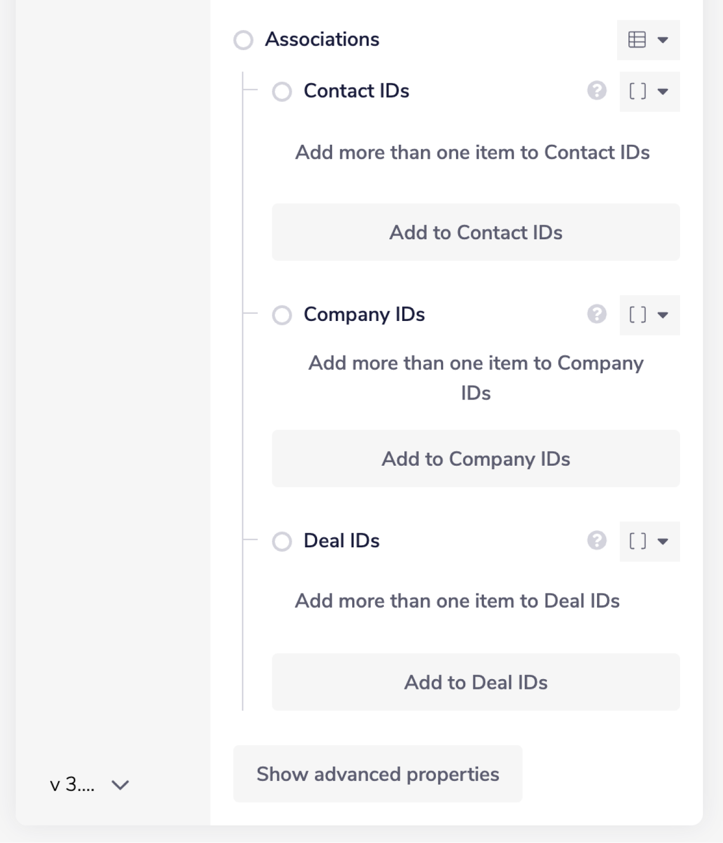Image resolution: width=723 pixels, height=843 pixels.
Task: Open the Company IDs type dropdown arrow
Action: 664,315
